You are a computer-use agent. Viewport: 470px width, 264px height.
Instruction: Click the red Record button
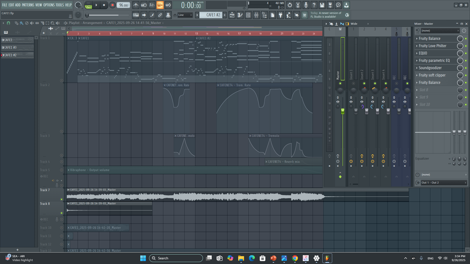pos(112,5)
